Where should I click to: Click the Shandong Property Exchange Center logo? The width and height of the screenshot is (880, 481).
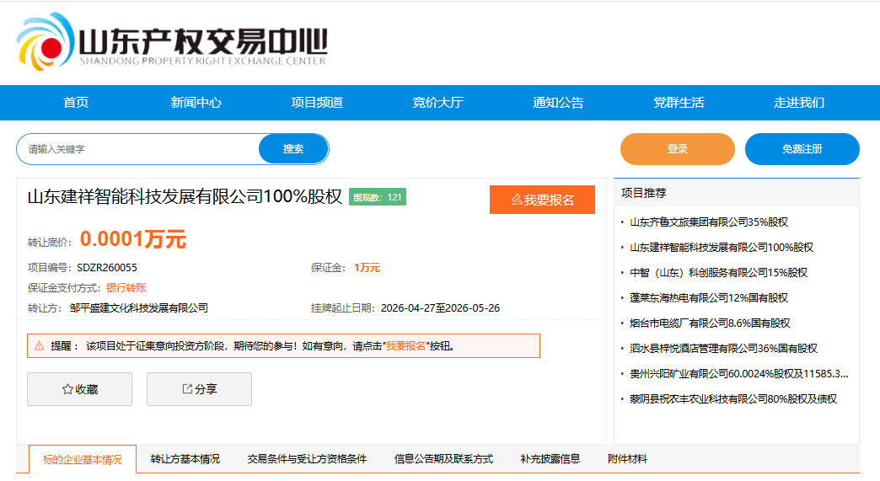(171, 40)
